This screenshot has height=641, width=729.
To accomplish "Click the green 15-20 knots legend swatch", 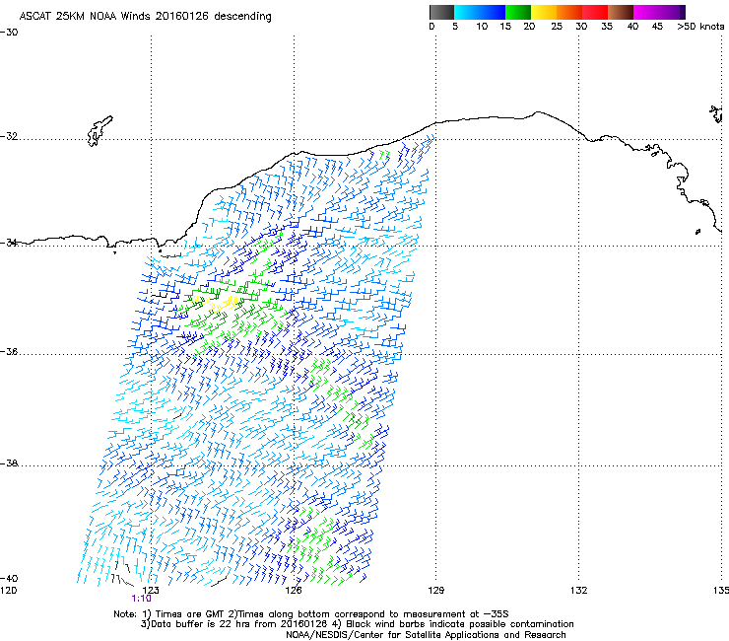I will [x=518, y=12].
